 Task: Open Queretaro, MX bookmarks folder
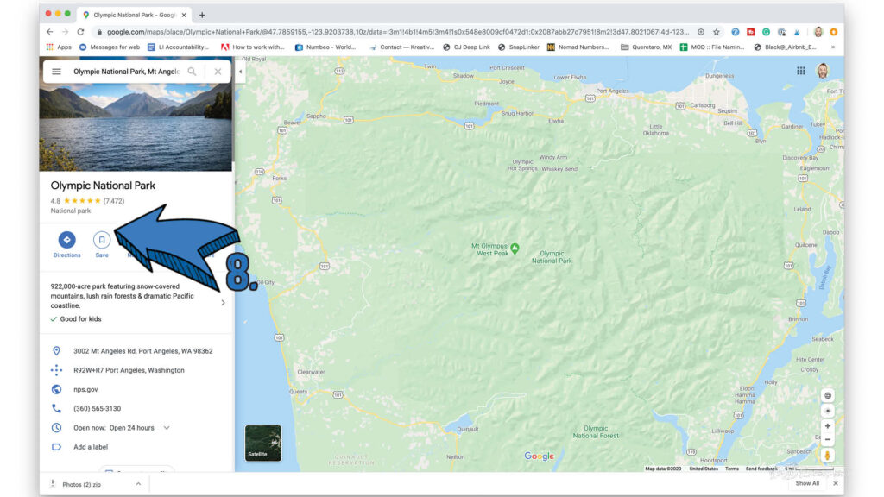coord(646,47)
